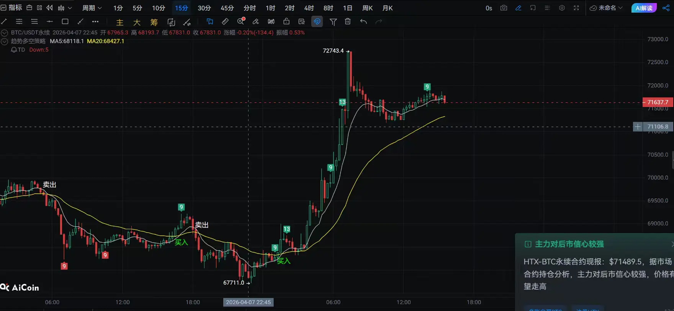Select the three horizontal lines tool

(x=34, y=21)
